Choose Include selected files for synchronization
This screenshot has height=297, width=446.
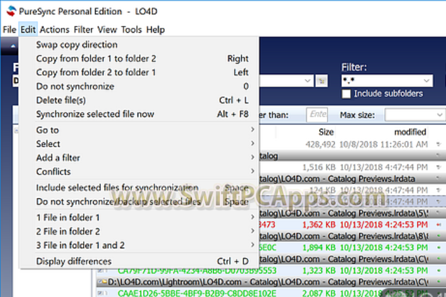(x=139, y=187)
